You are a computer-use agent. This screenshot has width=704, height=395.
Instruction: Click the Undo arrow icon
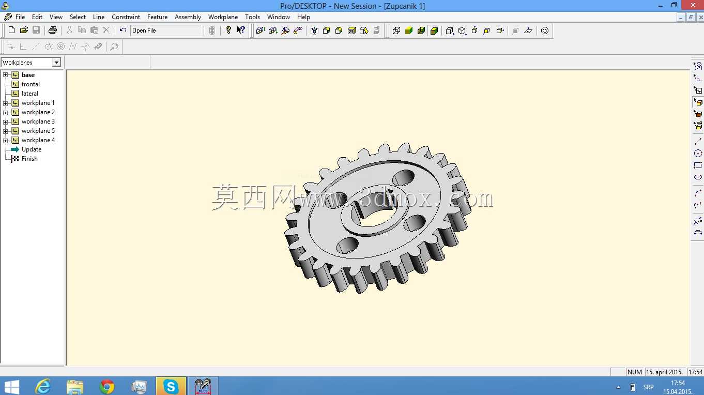[x=123, y=31]
